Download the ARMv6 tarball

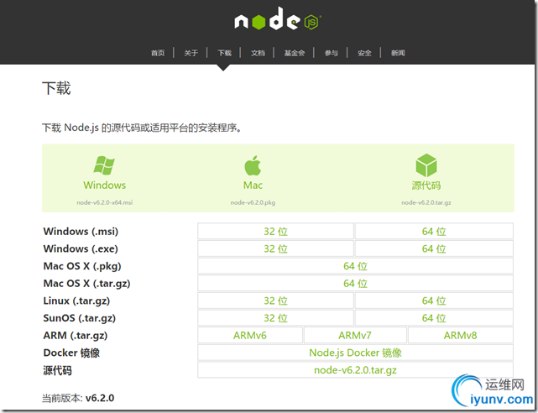pyautogui.click(x=250, y=335)
